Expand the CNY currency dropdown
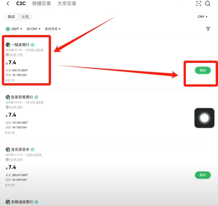218x206 pixels. (x=203, y=17)
